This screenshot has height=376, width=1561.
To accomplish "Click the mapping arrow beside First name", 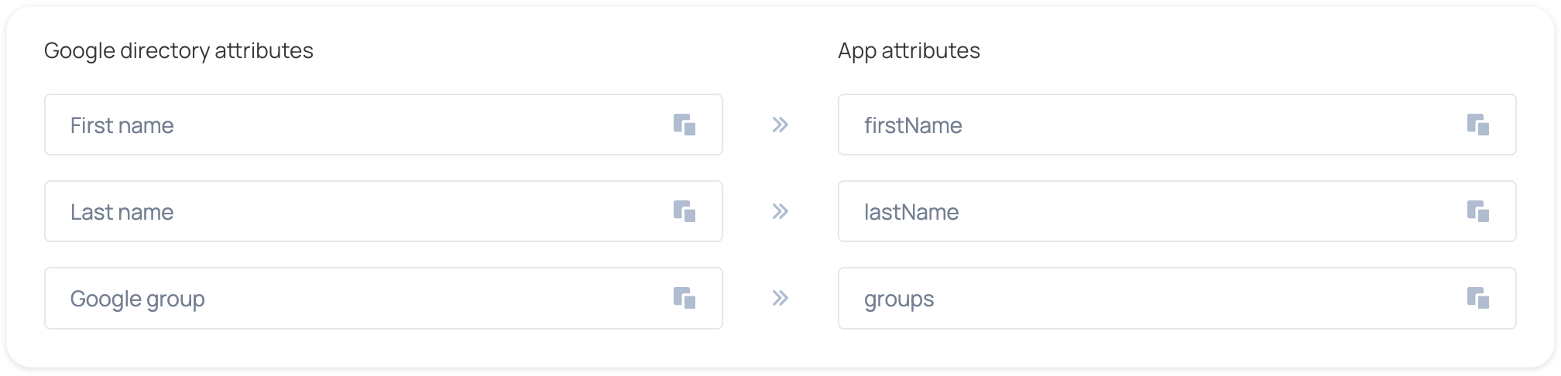I will click(780, 125).
